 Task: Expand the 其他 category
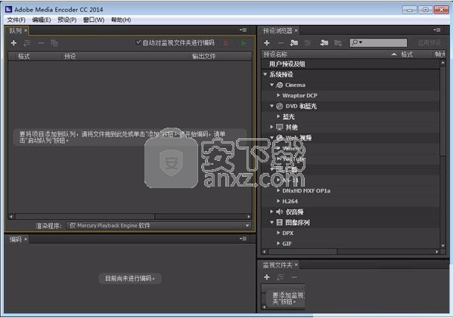(271, 127)
